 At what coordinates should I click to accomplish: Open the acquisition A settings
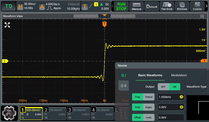[x=42, y=6]
